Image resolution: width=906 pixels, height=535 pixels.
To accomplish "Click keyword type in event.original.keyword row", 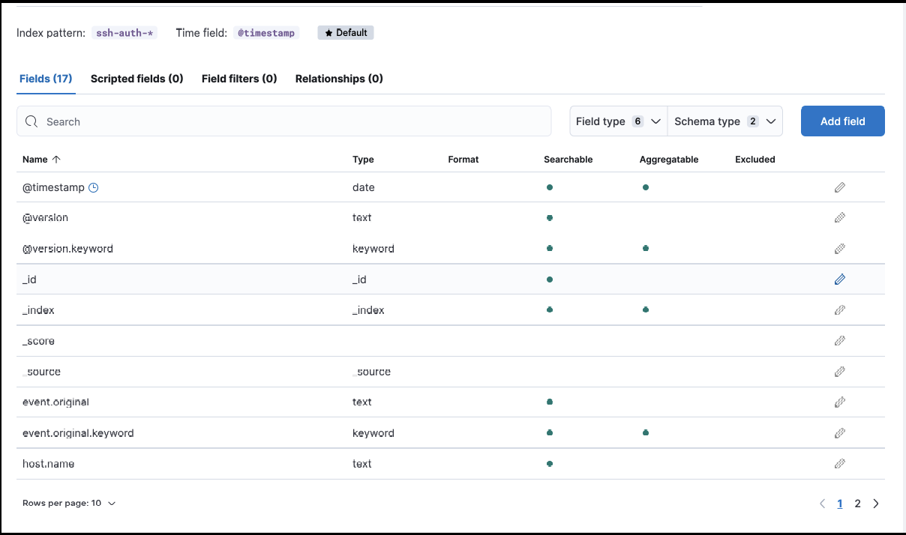I will click(x=373, y=433).
